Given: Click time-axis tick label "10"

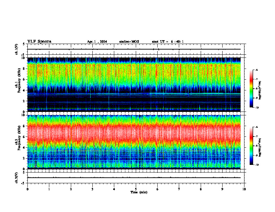Looking at the screenshot, I should click(244, 189).
